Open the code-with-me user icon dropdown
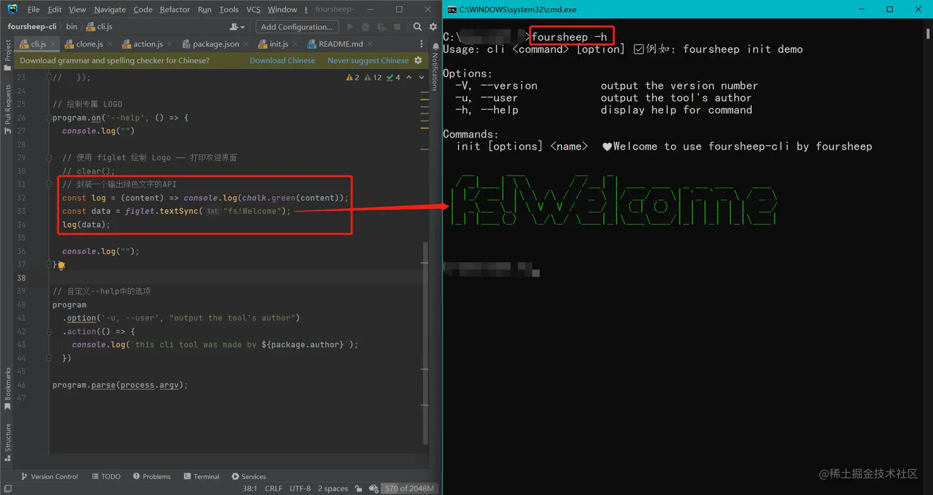The height and width of the screenshot is (495, 933). (237, 27)
